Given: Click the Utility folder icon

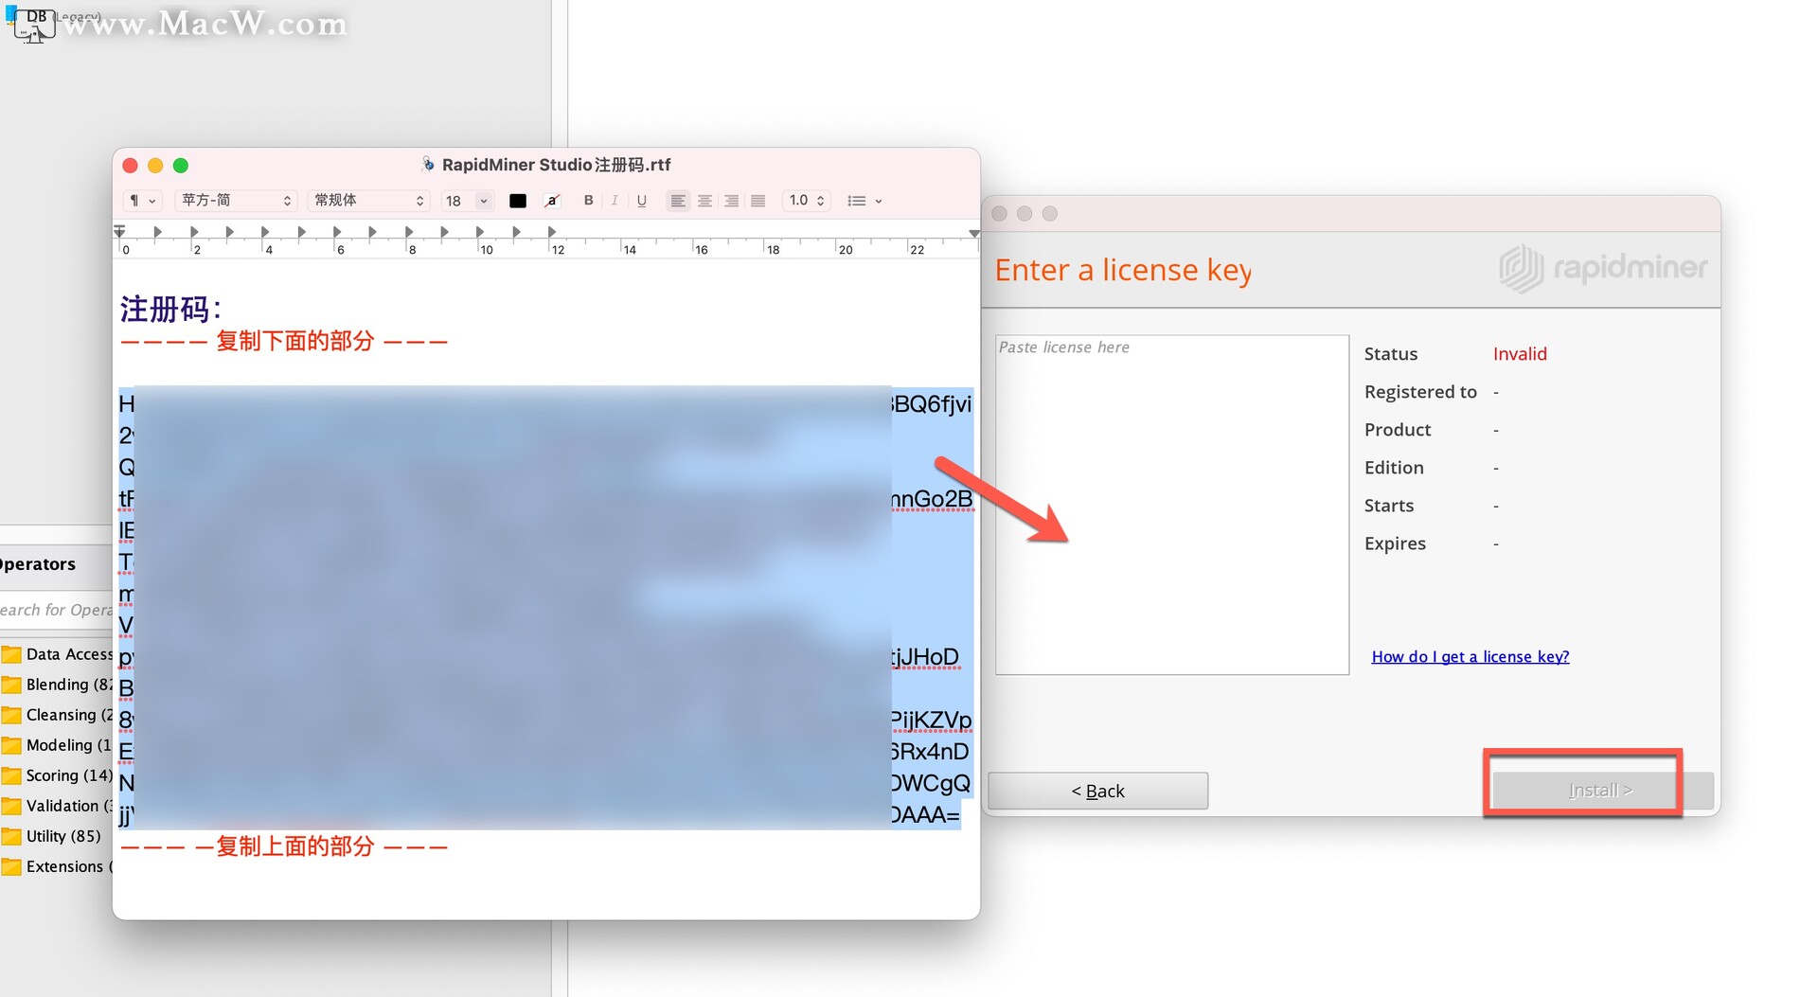Looking at the screenshot, I should [x=11, y=836].
